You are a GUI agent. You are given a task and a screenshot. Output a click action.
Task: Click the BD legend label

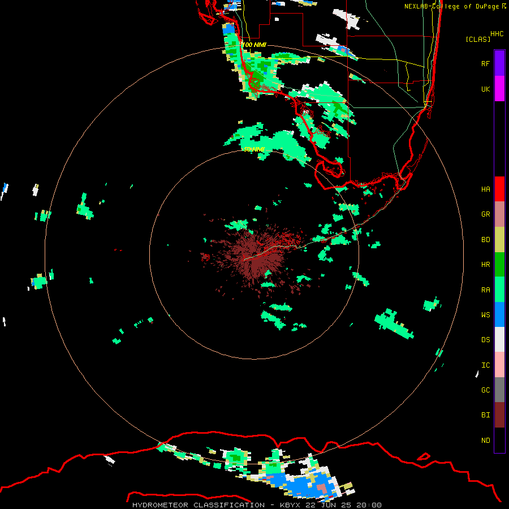(x=485, y=240)
